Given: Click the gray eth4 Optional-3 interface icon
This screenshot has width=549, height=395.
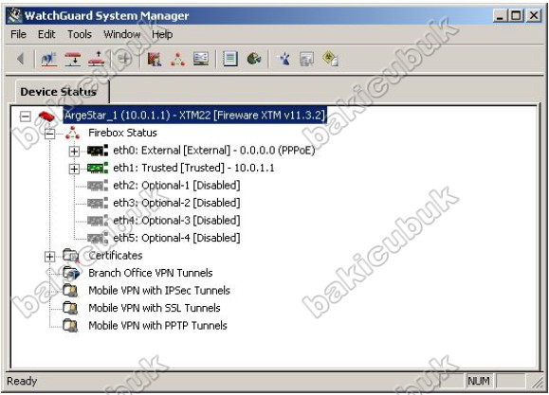Looking at the screenshot, I should pos(98,221).
